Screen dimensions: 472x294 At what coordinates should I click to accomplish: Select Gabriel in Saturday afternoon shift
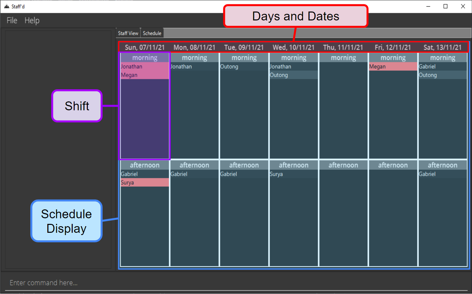click(x=443, y=174)
